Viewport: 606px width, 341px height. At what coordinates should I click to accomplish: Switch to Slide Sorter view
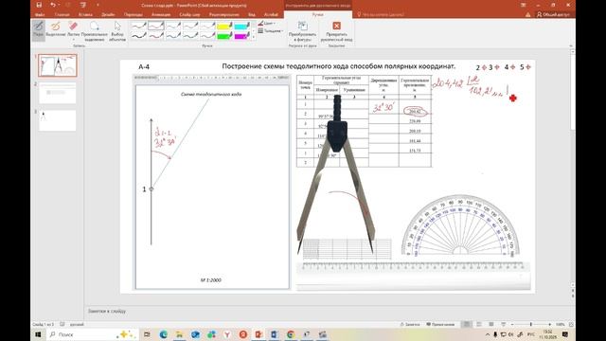pyautogui.click(x=479, y=324)
